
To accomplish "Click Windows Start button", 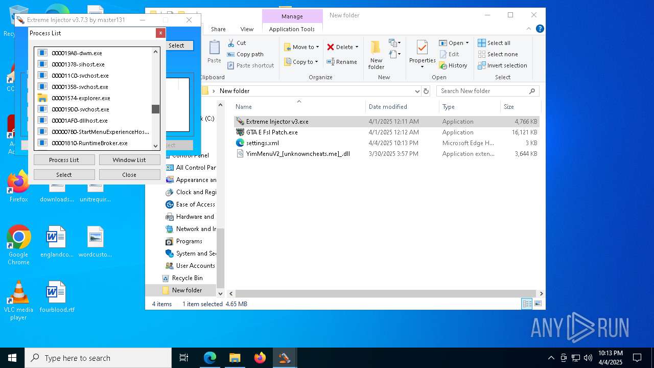I will click(x=12, y=358).
